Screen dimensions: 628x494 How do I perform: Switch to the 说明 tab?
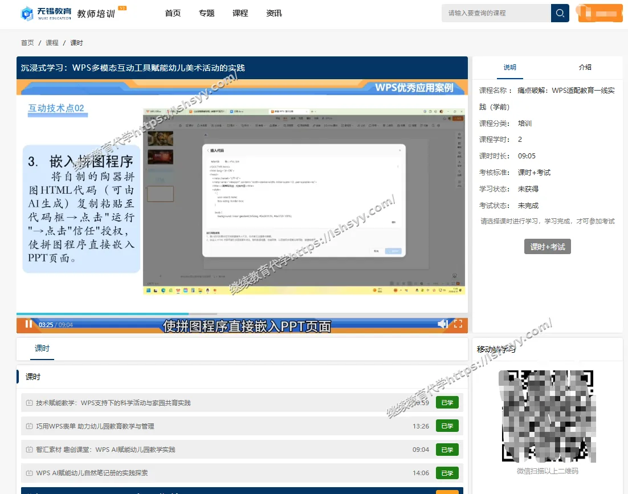(x=510, y=67)
